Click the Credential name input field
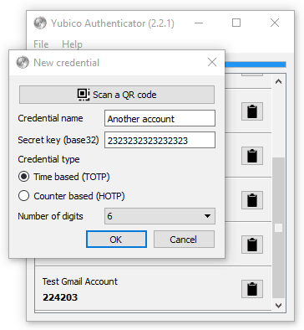Screen dimensions: 304x330 pos(160,118)
